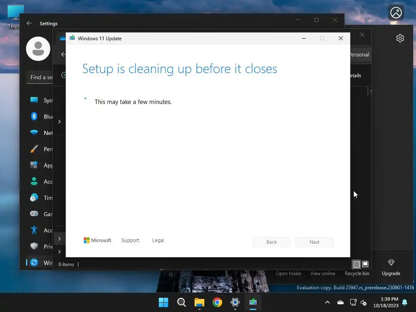Open Accounts person icon in Settings
This screenshot has width=416, height=312.
tap(34, 182)
